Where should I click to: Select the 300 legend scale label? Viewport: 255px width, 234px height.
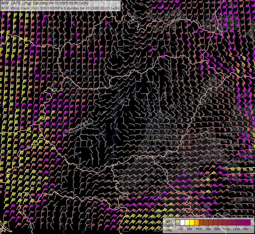(189, 229)
